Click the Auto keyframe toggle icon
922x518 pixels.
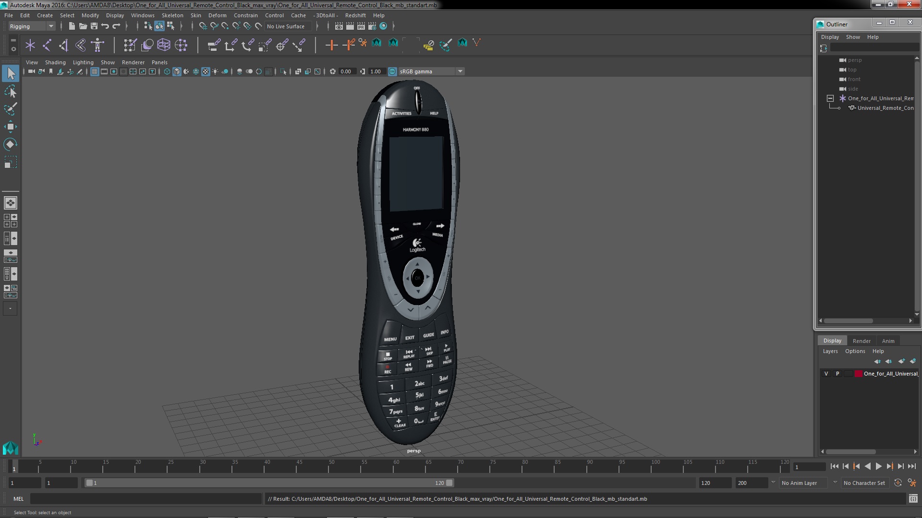coord(898,483)
